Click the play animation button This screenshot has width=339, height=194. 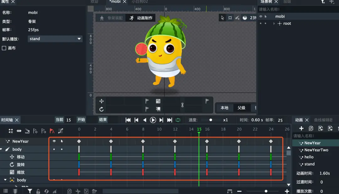coord(153,120)
